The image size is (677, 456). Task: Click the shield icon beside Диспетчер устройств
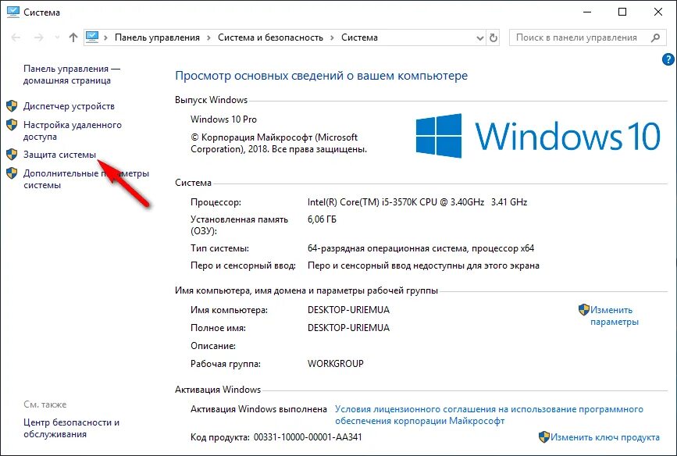(12, 105)
